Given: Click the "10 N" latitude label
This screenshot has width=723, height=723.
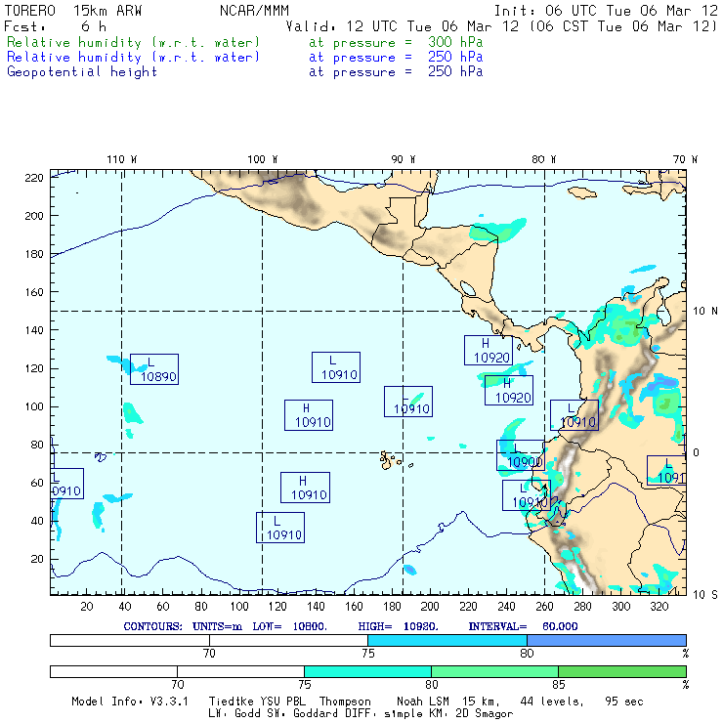Looking at the screenshot, I should click(x=705, y=312).
